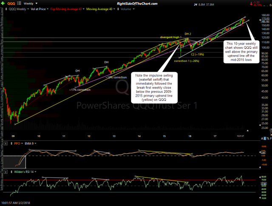
Task: Open the Volume indicator dropdown
Action: coord(133,9)
